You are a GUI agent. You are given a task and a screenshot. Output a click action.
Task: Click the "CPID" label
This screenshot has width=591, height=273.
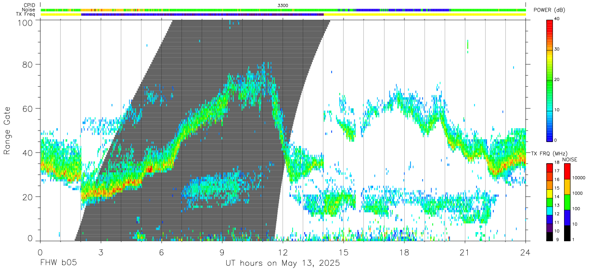pyautogui.click(x=29, y=5)
